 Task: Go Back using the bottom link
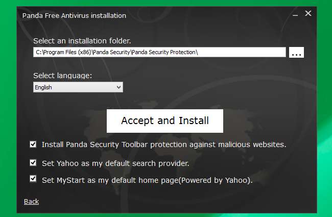31,202
